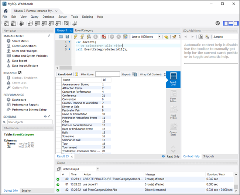
Task: Switch to the Session tab
Action: 26,191
